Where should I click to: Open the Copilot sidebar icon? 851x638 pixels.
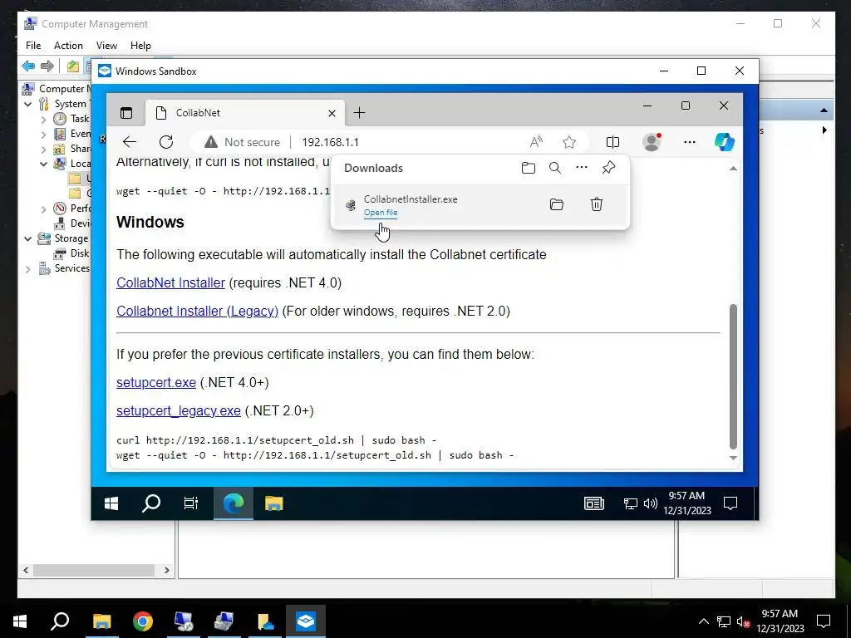pyautogui.click(x=725, y=142)
